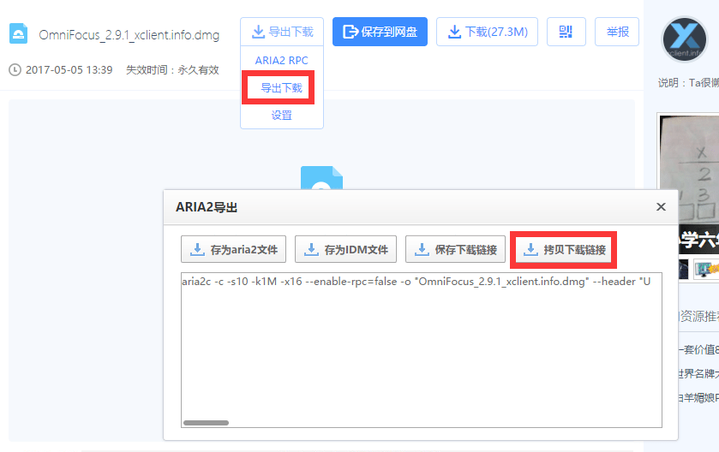Click 失效时间：永久有效 text
719x452 pixels.
tap(172, 70)
